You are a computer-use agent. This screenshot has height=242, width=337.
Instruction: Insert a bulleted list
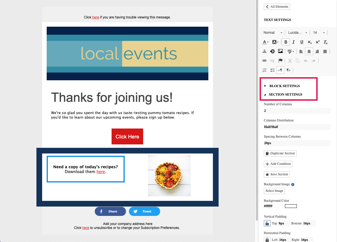[x=272, y=70]
